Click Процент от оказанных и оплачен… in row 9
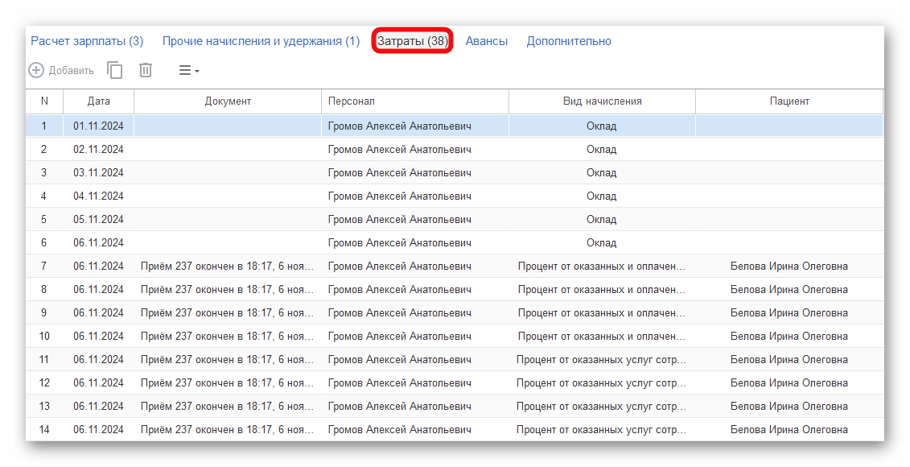The width and height of the screenshot is (910, 467). pyautogui.click(x=601, y=312)
